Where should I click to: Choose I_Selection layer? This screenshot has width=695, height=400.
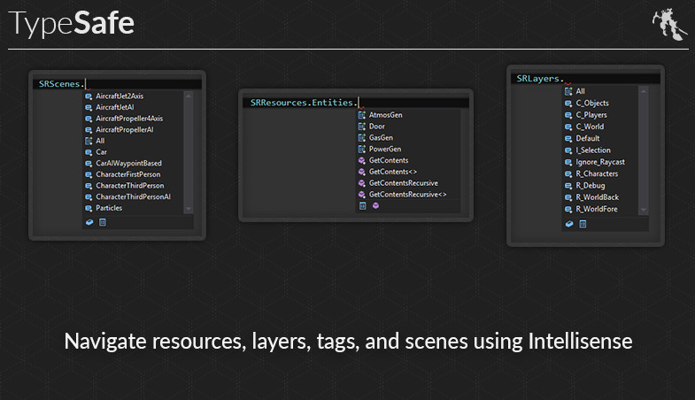point(593,150)
